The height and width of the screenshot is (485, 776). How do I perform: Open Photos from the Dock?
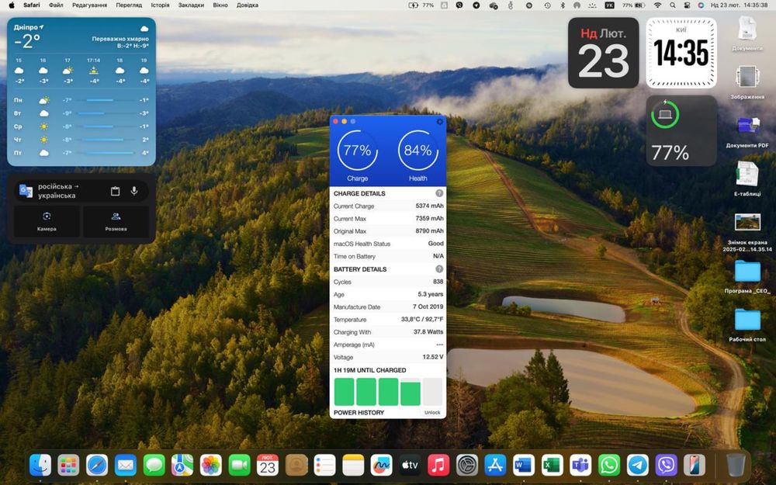[x=211, y=465]
